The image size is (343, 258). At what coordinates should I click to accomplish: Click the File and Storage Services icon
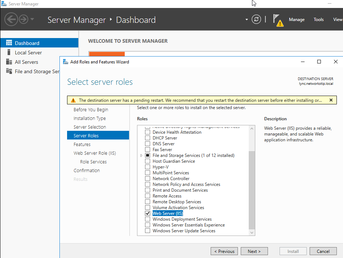[9, 71]
